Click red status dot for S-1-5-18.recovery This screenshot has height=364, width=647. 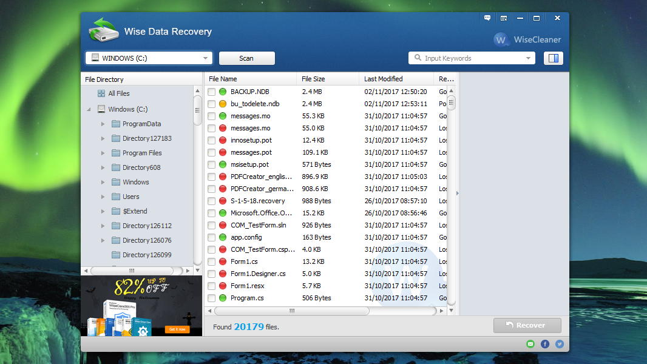pyautogui.click(x=223, y=201)
